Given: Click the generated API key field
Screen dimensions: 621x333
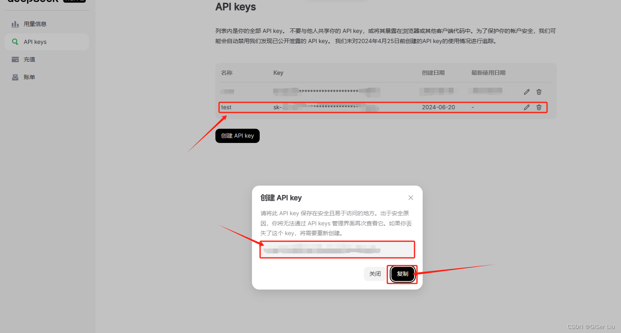Looking at the screenshot, I should (x=337, y=249).
